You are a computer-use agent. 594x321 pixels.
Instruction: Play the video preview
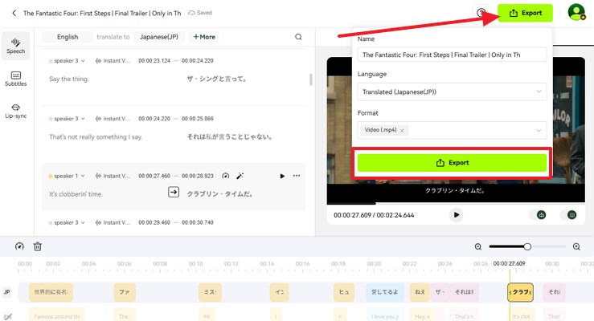[456, 215]
